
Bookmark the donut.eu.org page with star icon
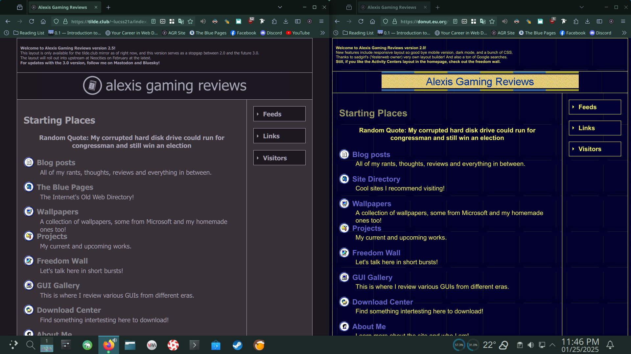pos(492,21)
